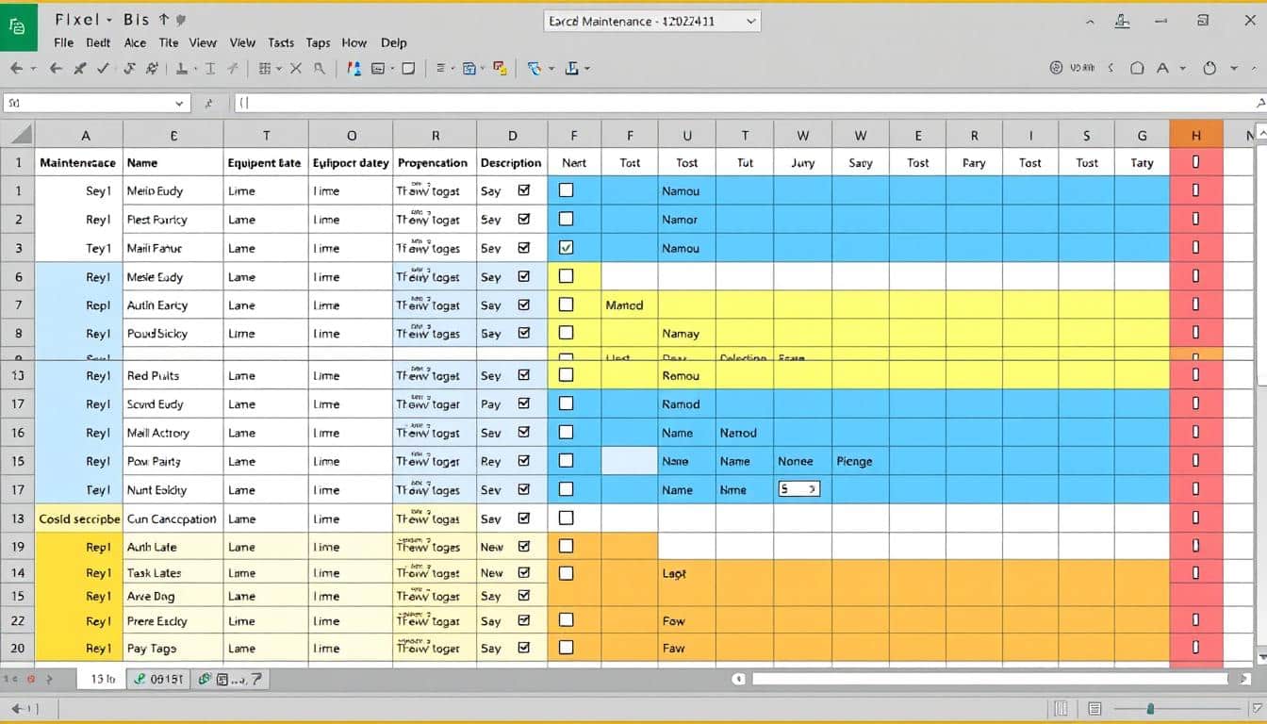Tick Nert checkbox in Pow Pairty row
Image resolution: width=1267 pixels, height=724 pixels.
point(567,461)
